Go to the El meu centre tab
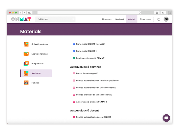The width and height of the screenshot is (178, 134). coord(145,19)
